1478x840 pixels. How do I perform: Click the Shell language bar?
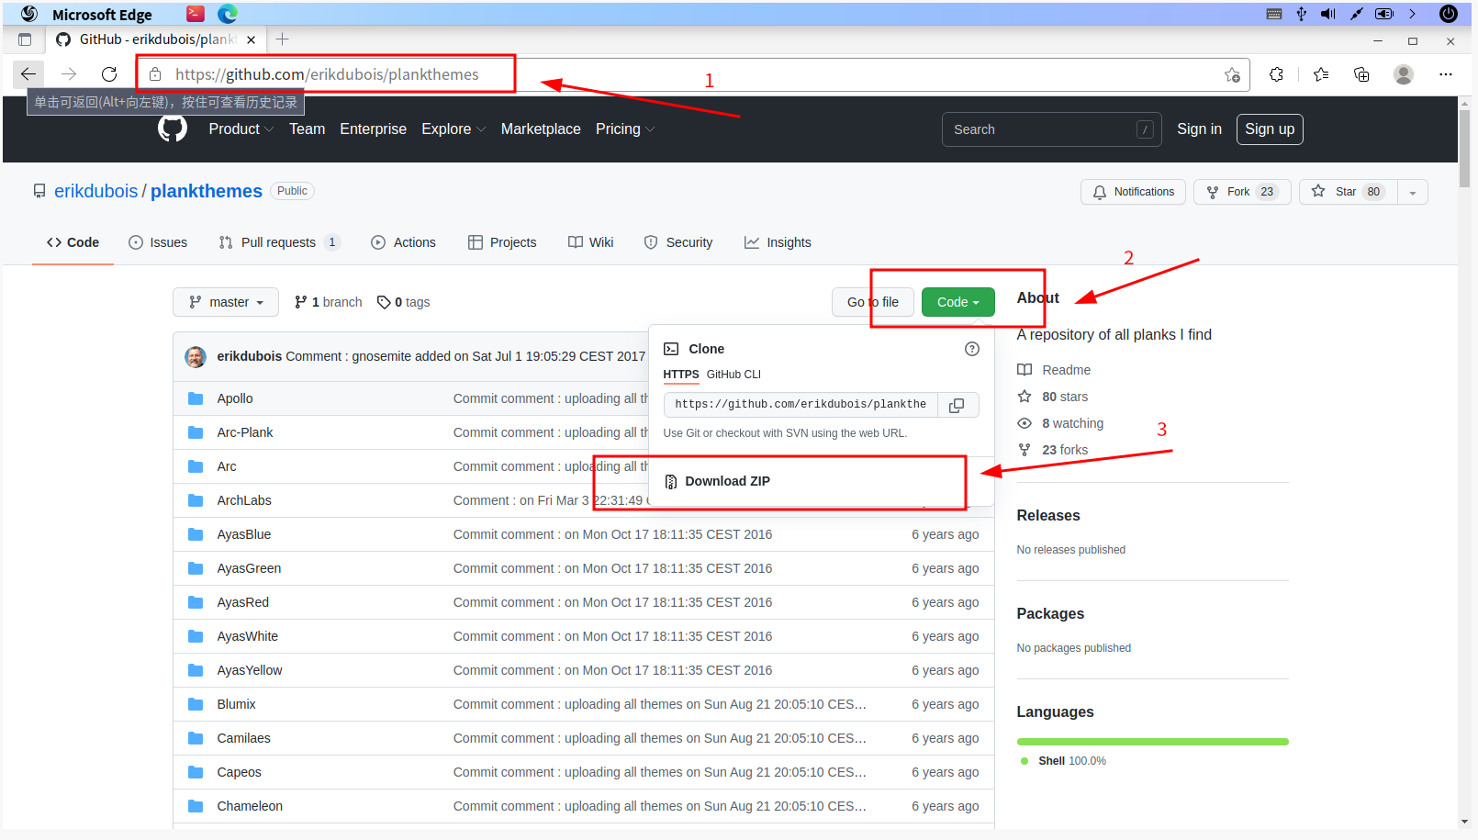coord(1152,742)
